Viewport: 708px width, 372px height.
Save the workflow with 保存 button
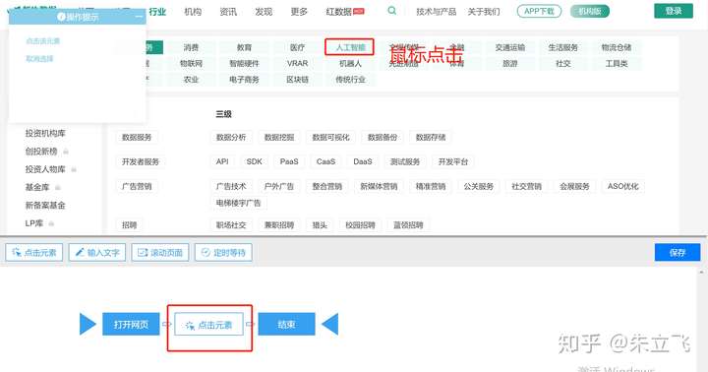(x=678, y=252)
